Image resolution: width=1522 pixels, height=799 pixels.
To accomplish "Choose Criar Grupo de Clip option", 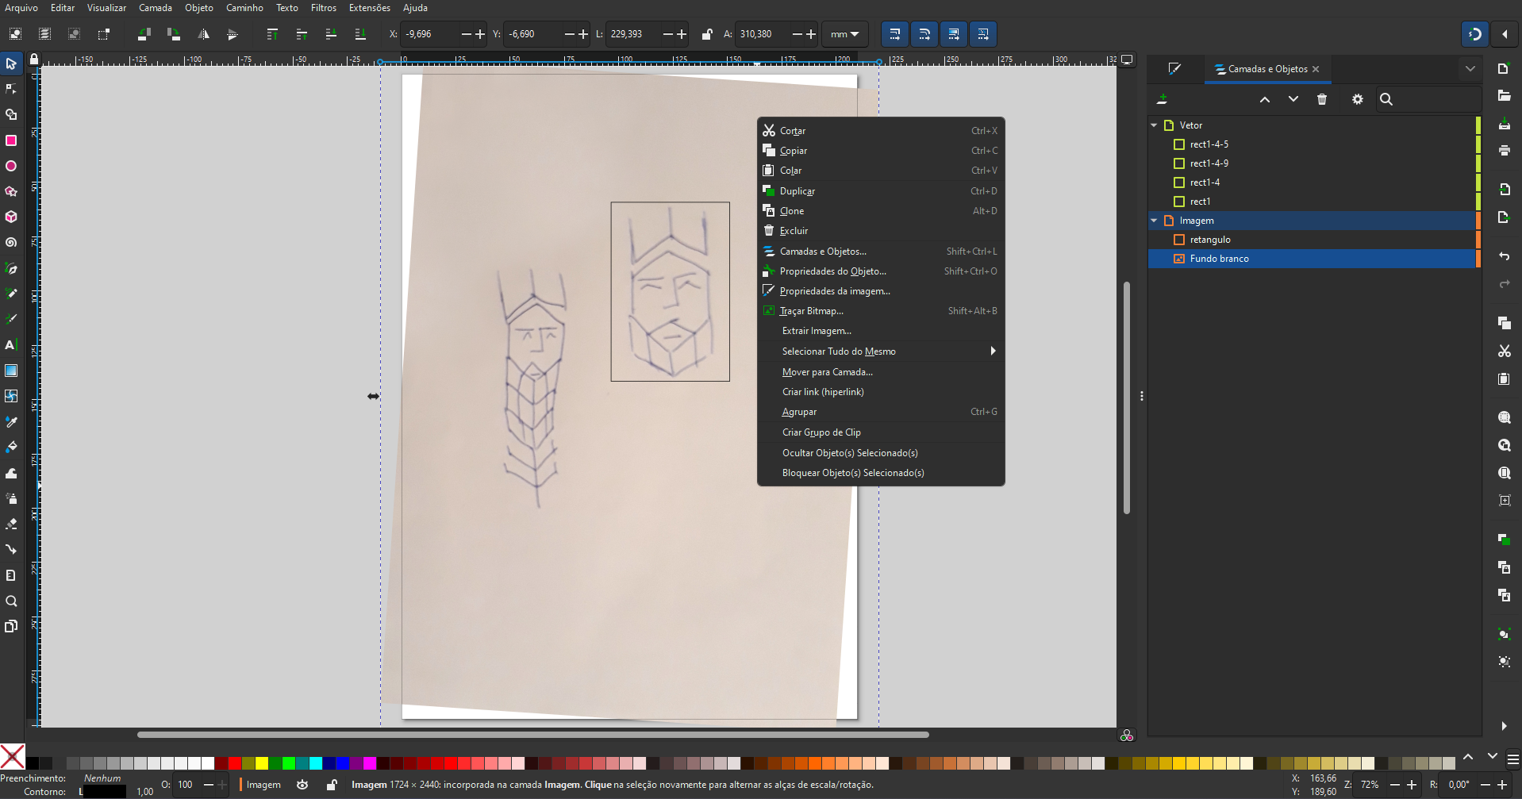I will tap(881, 432).
